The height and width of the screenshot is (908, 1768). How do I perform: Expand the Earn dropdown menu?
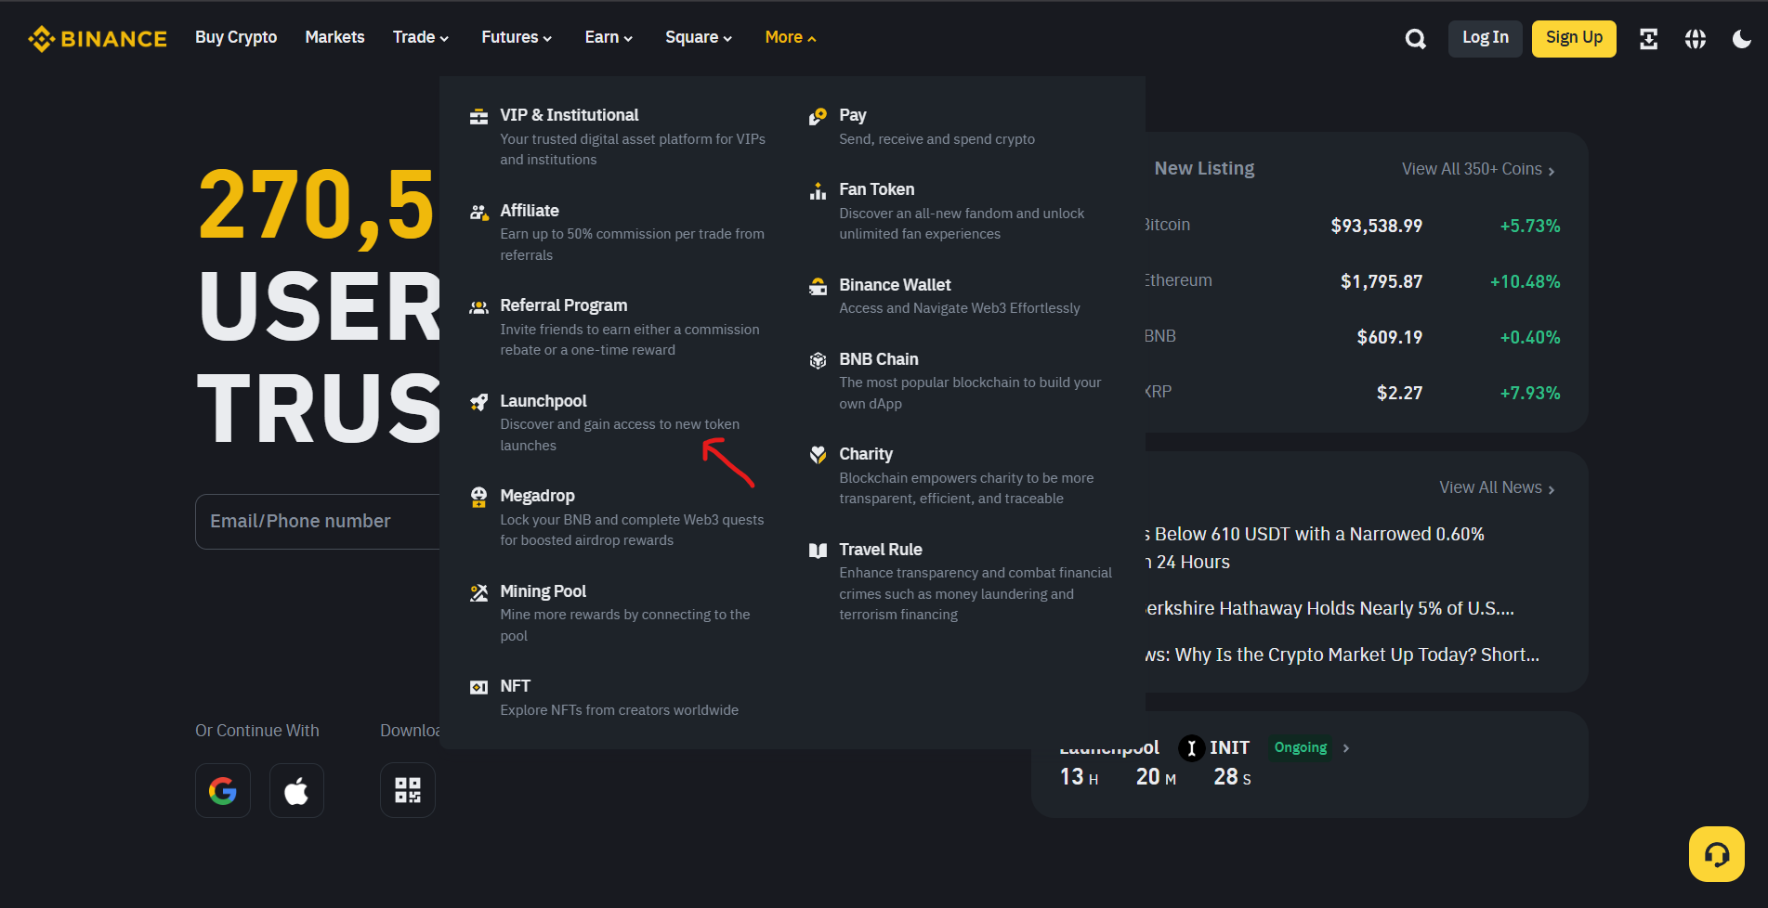click(x=608, y=37)
